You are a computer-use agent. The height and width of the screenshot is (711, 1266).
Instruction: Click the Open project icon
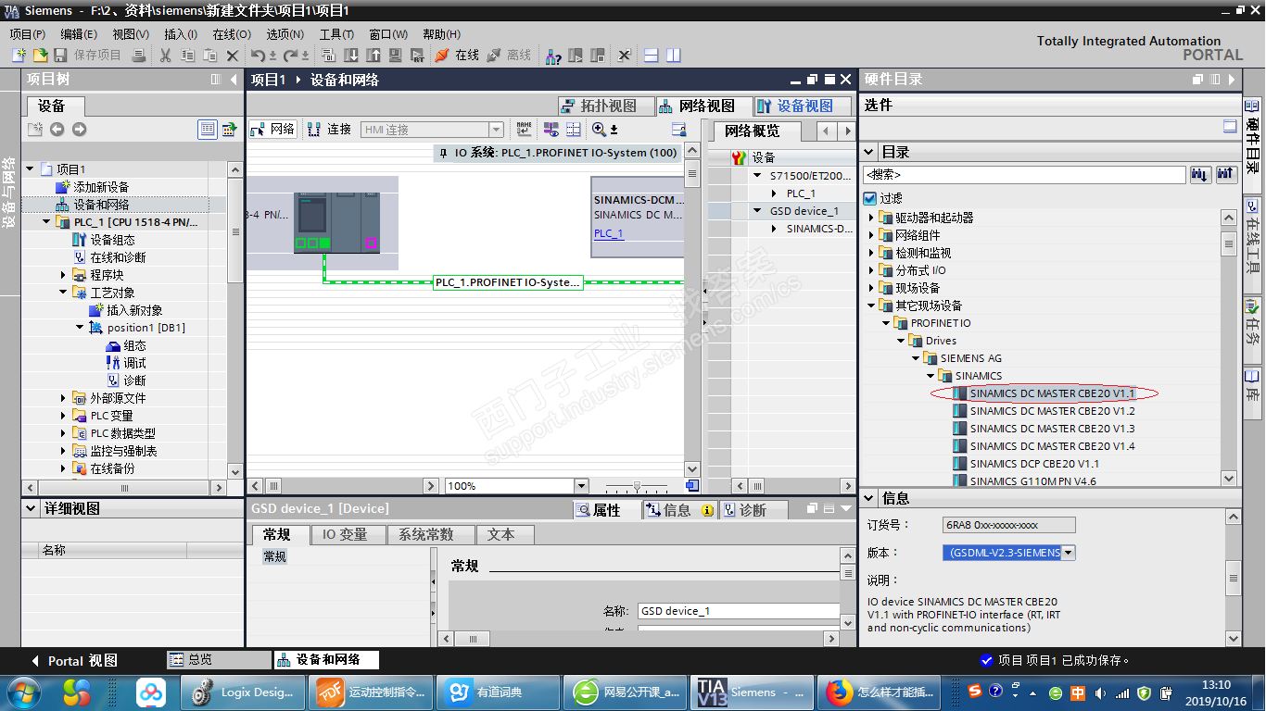(x=40, y=56)
